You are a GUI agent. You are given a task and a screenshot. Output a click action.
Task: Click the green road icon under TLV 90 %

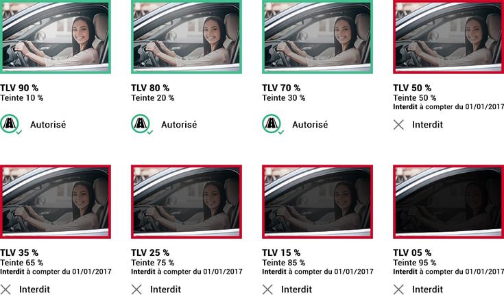(10, 124)
